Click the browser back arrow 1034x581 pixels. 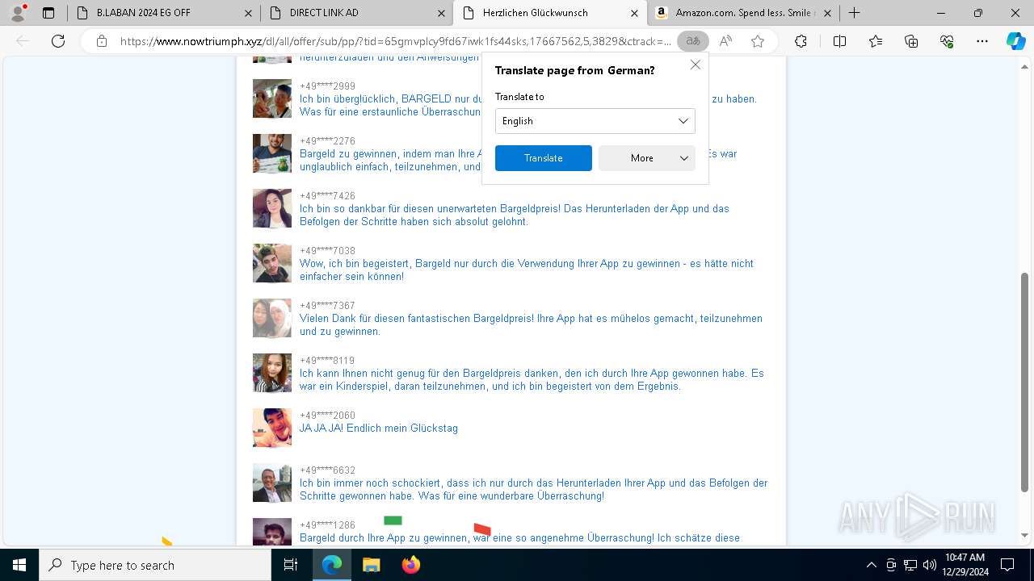pos(23,41)
